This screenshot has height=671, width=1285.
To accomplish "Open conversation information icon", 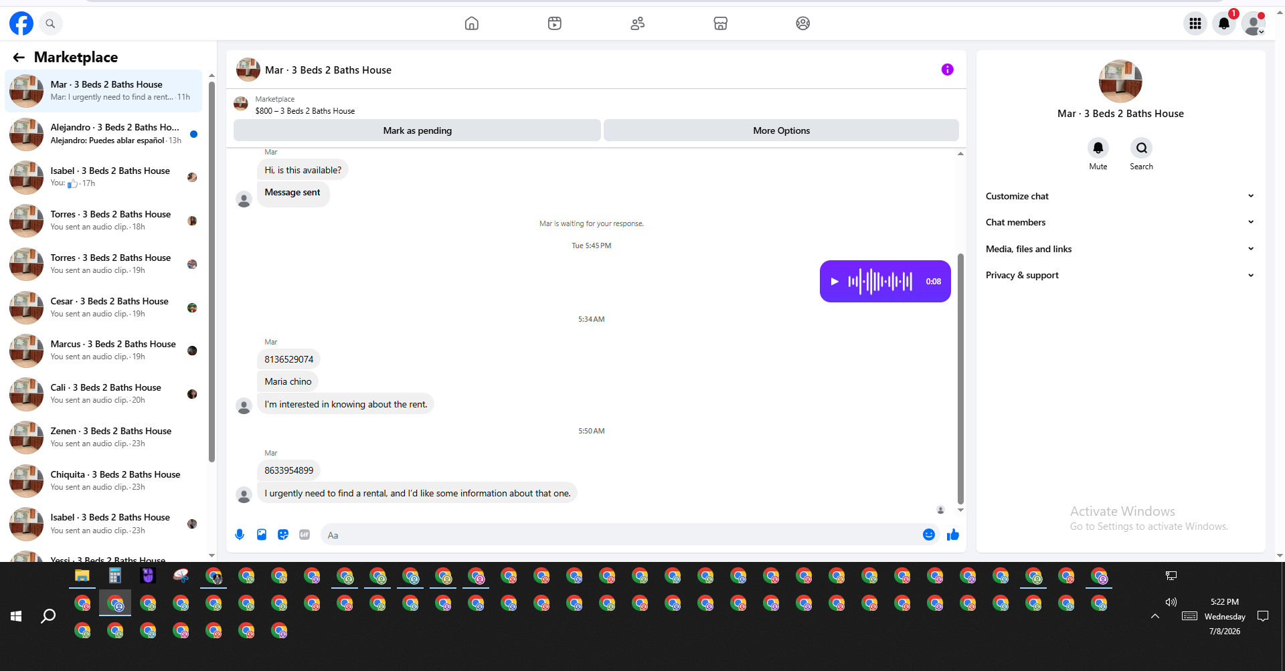I will tap(947, 70).
